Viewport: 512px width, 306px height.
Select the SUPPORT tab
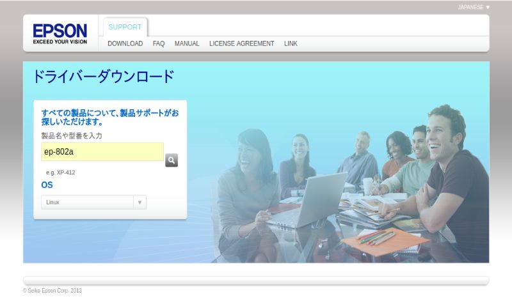pos(125,27)
